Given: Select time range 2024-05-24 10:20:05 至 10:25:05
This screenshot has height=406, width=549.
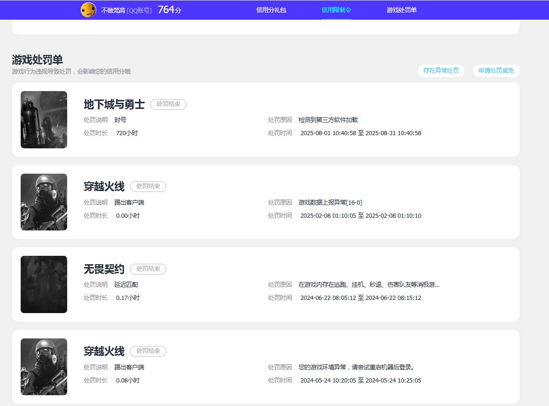Looking at the screenshot, I should point(361,381).
